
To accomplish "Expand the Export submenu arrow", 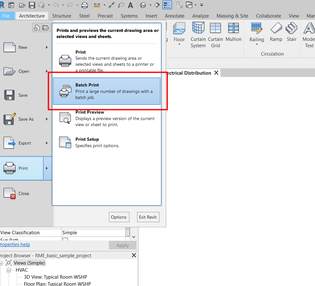I will point(47,143).
